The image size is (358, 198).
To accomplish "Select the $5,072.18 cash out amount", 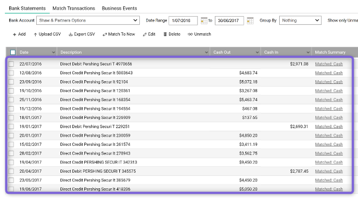I will [x=248, y=82].
